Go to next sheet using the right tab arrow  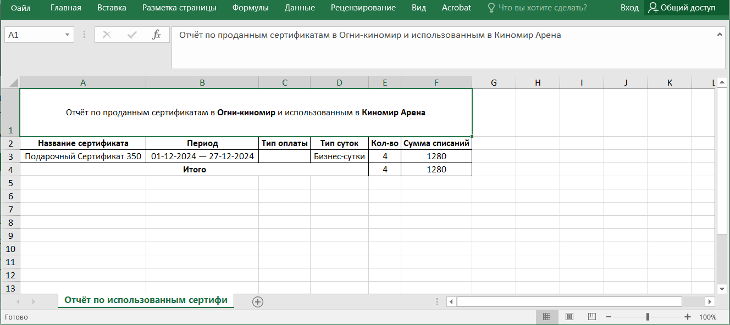pos(34,301)
